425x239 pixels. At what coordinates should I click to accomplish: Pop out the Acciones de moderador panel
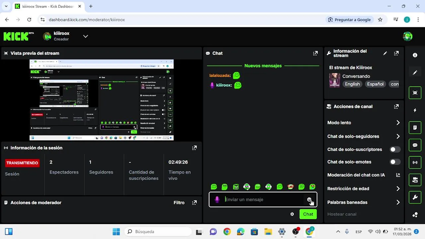[x=195, y=202]
